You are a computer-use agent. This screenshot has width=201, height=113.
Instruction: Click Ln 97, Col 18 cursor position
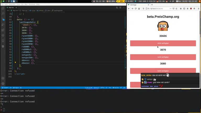point(88,88)
